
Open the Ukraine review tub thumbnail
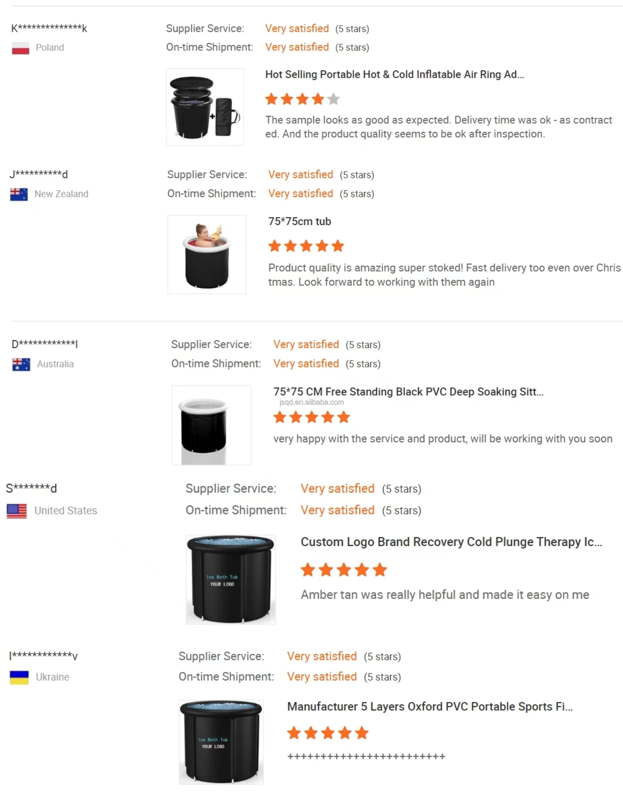(x=221, y=742)
